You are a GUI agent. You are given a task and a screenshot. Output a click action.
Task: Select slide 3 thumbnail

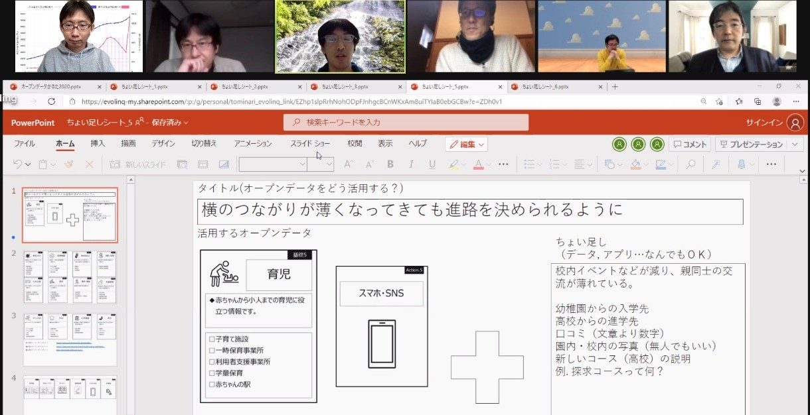click(x=70, y=339)
